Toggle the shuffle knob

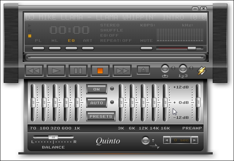165,69
